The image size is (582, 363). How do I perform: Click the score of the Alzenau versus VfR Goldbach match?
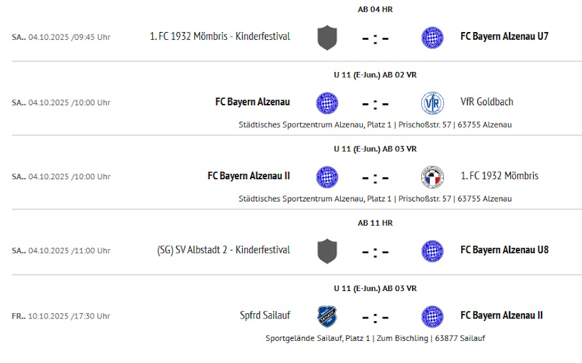(x=375, y=103)
